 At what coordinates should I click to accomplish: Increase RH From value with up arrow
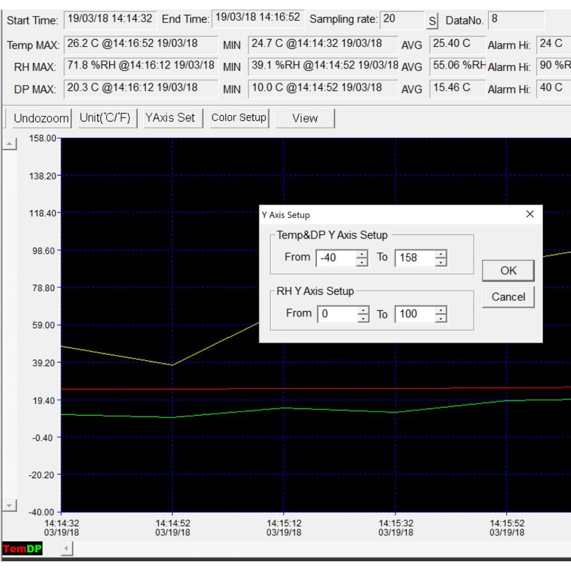pos(362,309)
